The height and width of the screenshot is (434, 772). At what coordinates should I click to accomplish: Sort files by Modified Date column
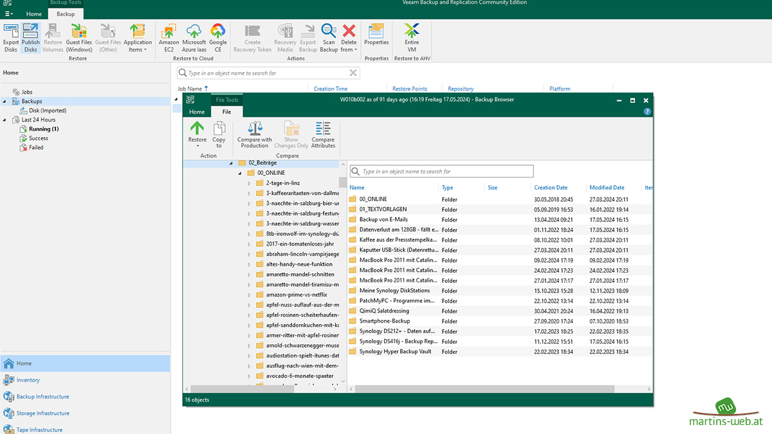pyautogui.click(x=607, y=188)
